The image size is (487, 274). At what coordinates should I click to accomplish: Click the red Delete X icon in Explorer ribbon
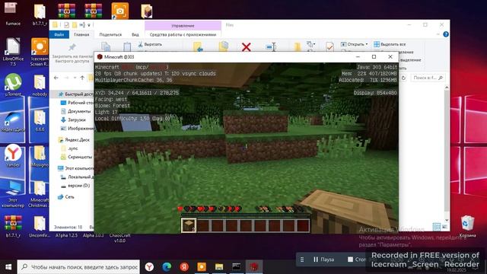(x=247, y=47)
